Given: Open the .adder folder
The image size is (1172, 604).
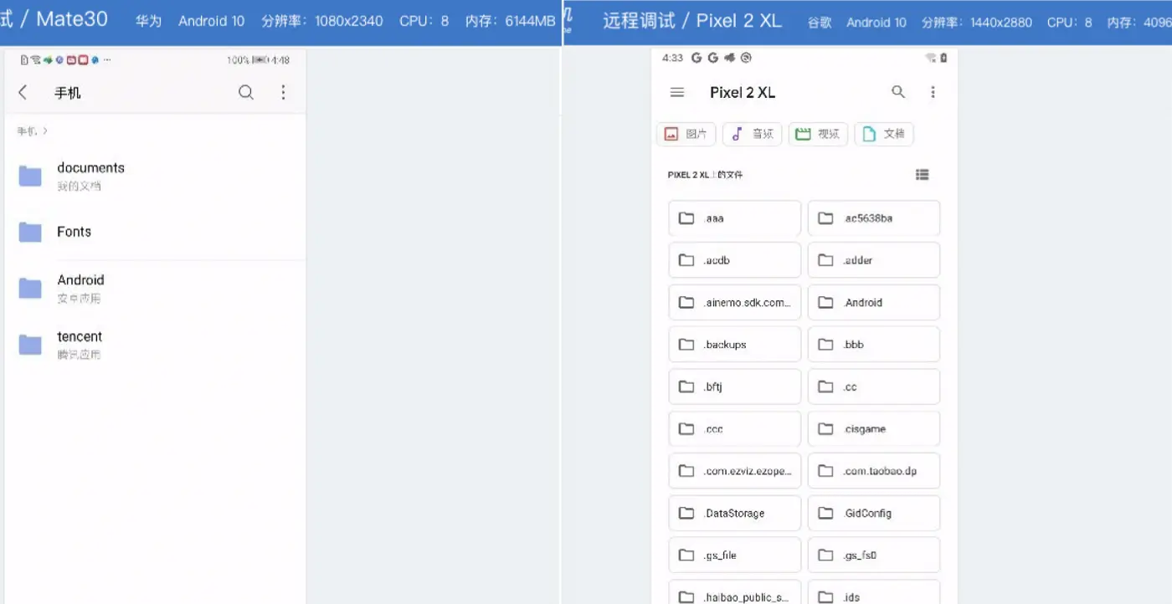Looking at the screenshot, I should click(874, 260).
